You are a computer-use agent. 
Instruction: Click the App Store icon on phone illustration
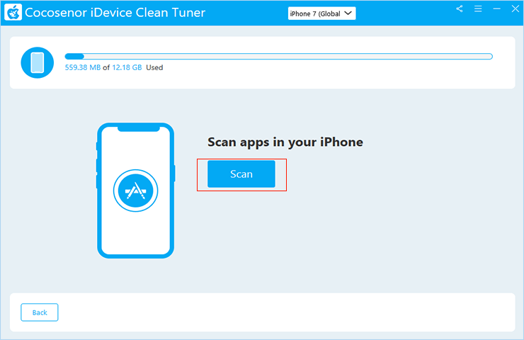coord(136,191)
